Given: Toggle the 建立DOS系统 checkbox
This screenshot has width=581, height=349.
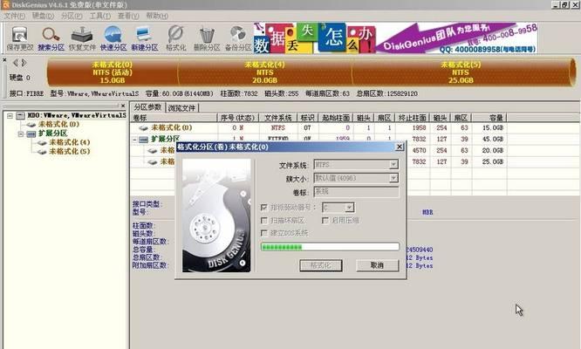Looking at the screenshot, I should (x=263, y=233).
